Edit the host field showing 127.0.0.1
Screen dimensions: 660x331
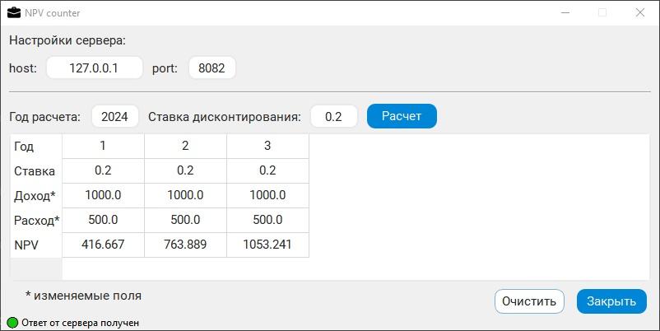95,68
